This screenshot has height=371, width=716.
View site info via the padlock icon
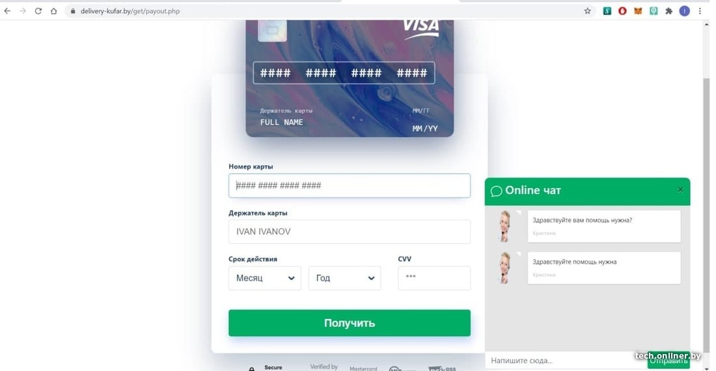73,11
